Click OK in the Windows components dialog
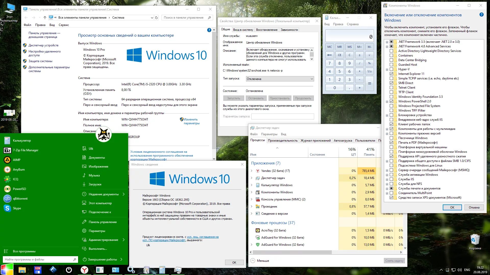 [452, 207]
